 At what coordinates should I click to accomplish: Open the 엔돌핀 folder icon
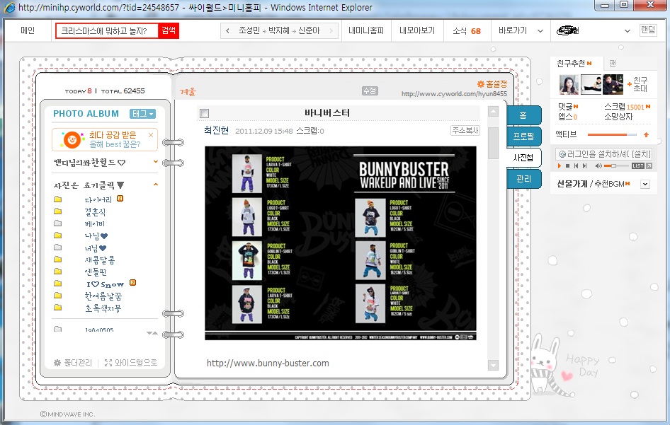(57, 271)
